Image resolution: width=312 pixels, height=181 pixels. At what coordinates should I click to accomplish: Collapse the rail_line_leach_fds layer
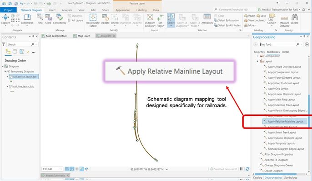(x=8, y=86)
